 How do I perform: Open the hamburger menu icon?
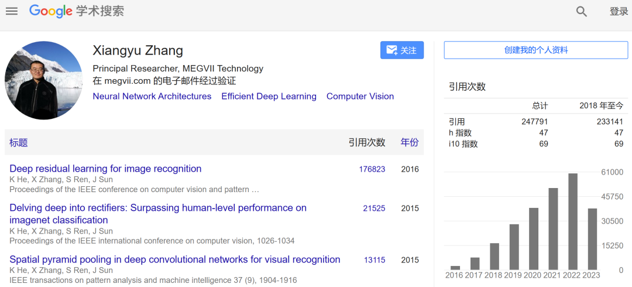point(12,11)
